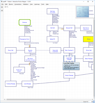This screenshot has height=103, width=95.
Task: Select the Twisting Passage room
Action: (11, 84)
